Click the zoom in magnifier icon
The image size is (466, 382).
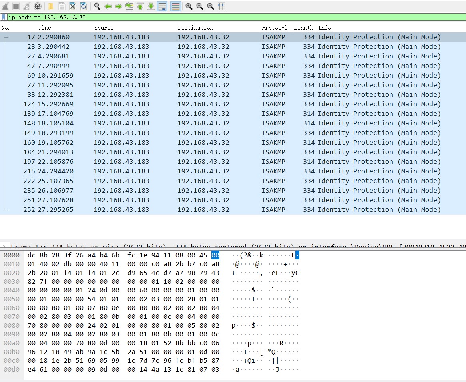click(189, 6)
